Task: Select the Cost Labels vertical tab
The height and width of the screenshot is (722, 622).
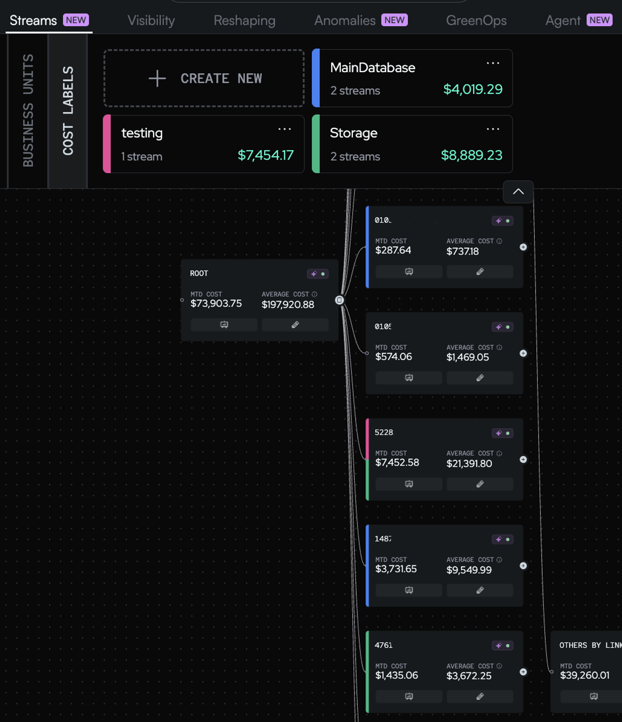Action: click(x=68, y=111)
